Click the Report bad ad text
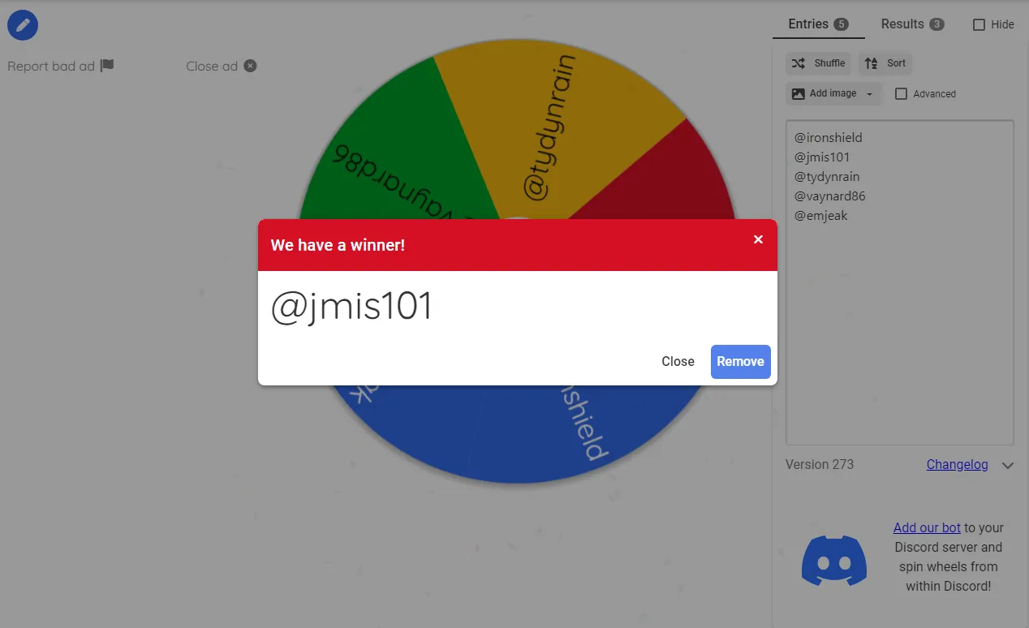 pos(51,66)
